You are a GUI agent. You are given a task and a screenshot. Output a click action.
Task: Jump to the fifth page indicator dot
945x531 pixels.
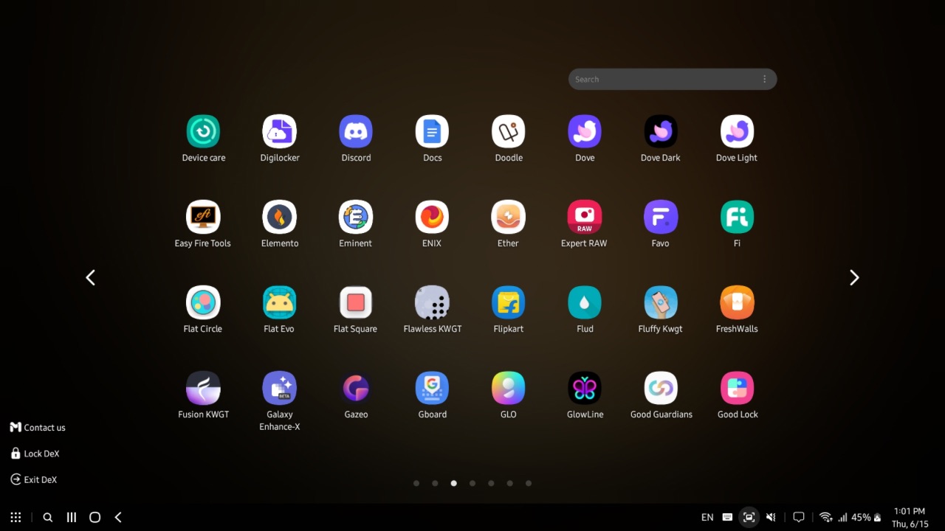pyautogui.click(x=491, y=483)
